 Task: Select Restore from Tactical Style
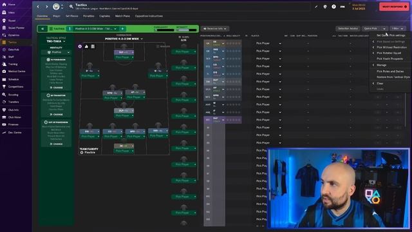point(393,77)
